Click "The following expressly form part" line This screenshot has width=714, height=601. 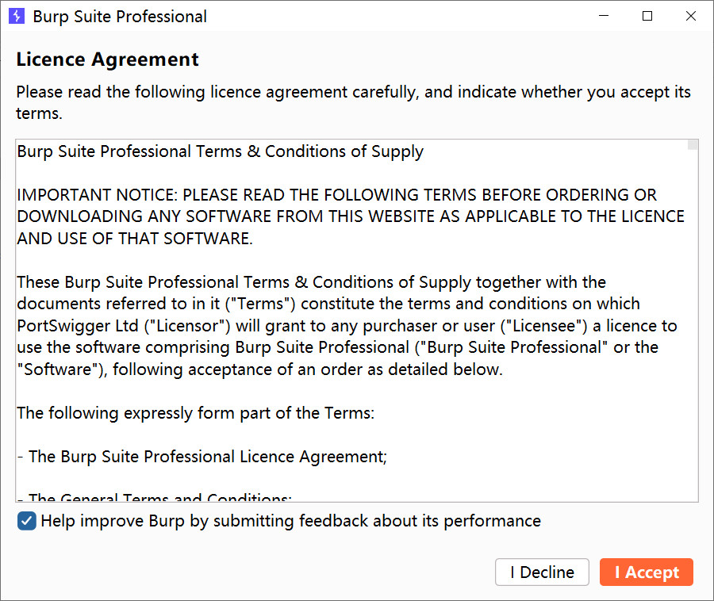tap(195, 413)
